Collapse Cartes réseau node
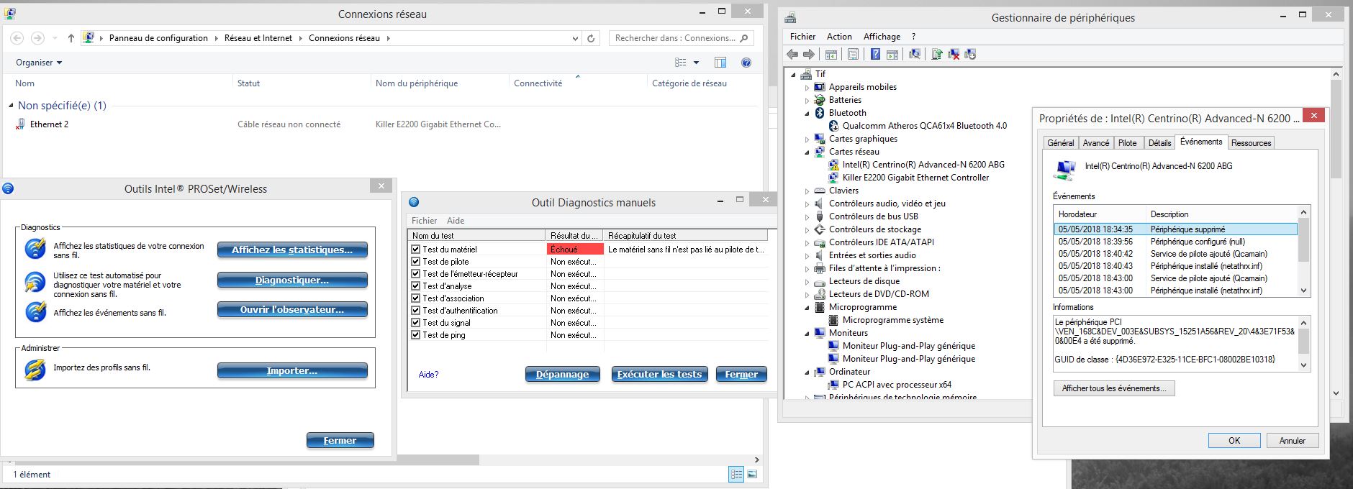Image resolution: width=1353 pixels, height=489 pixels. pyautogui.click(x=807, y=152)
